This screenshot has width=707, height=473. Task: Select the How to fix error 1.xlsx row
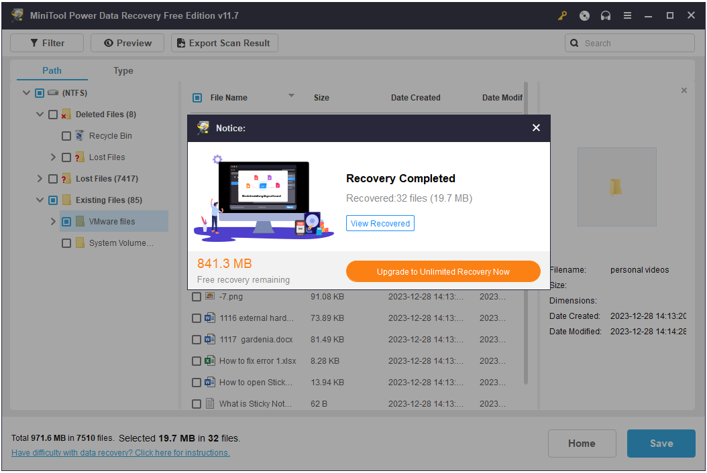tap(356, 361)
